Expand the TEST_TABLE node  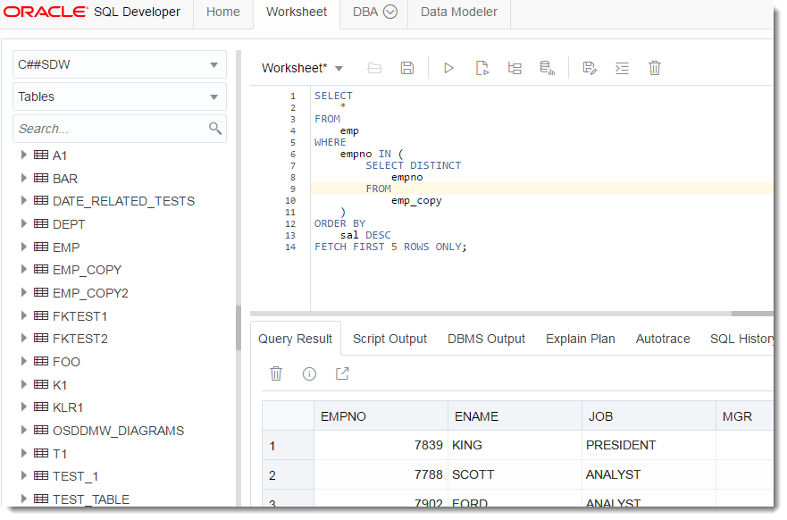point(23,499)
